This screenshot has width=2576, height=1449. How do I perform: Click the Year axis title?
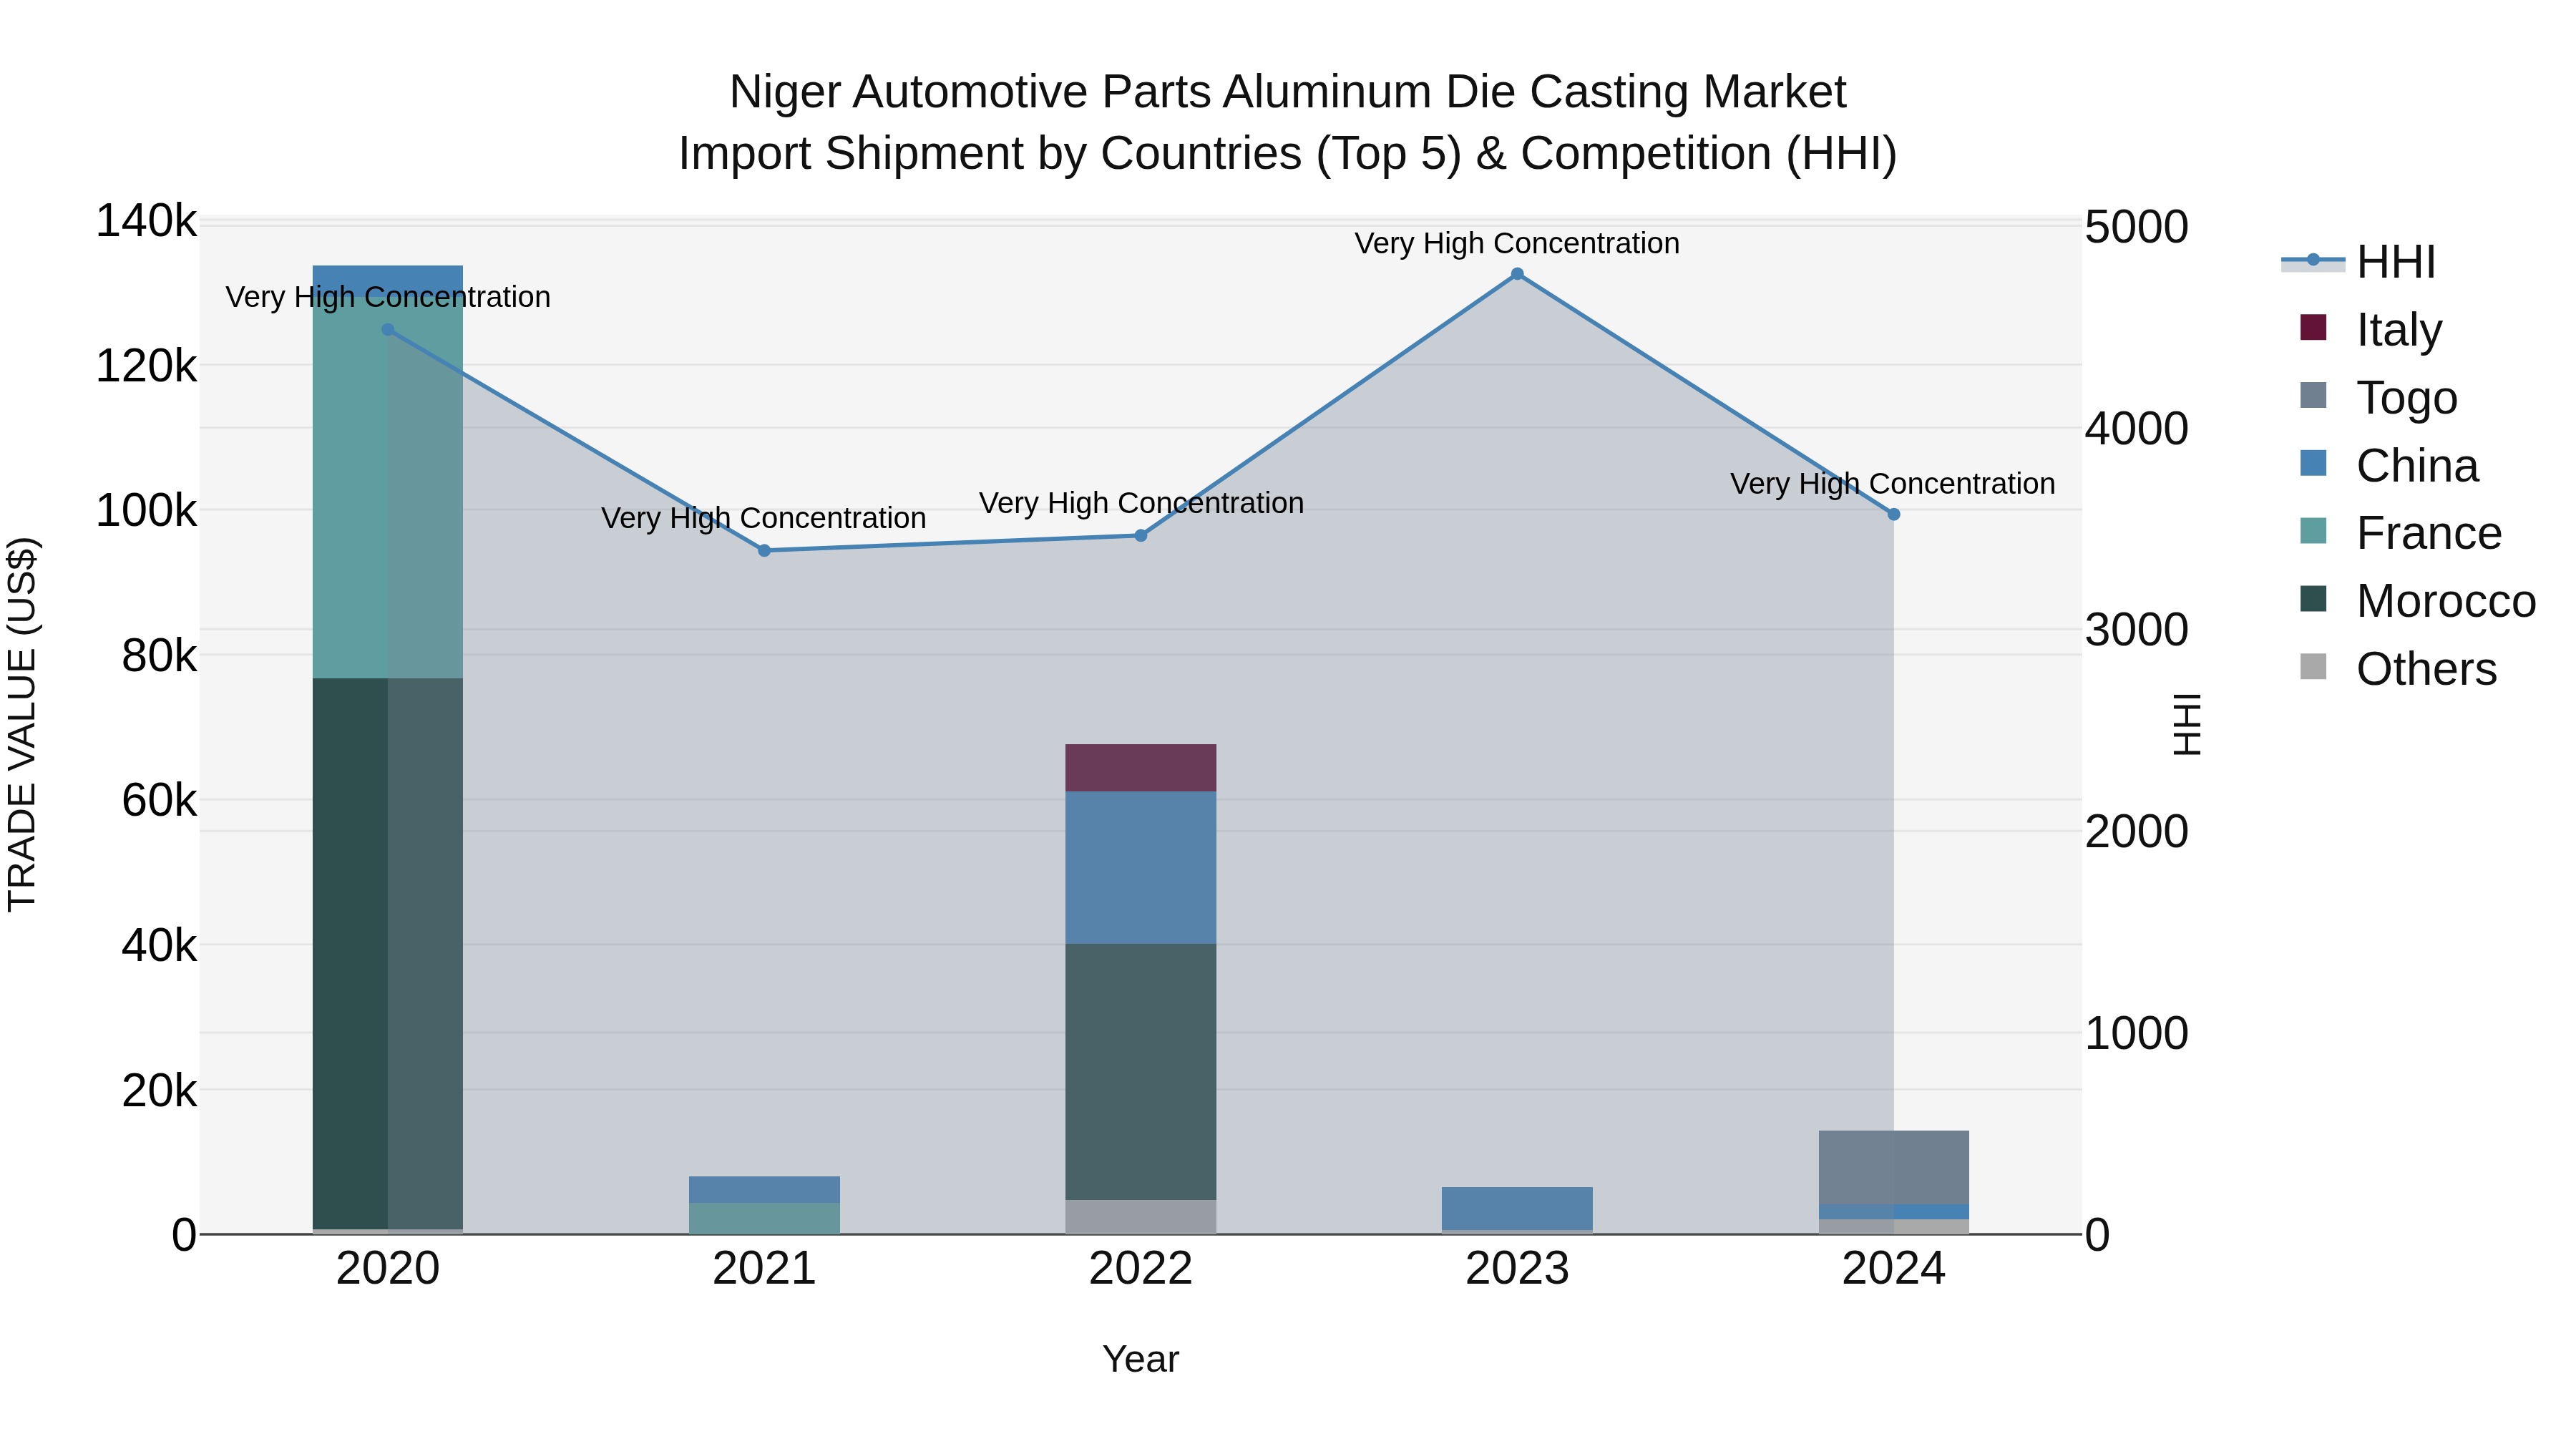1141,1360
